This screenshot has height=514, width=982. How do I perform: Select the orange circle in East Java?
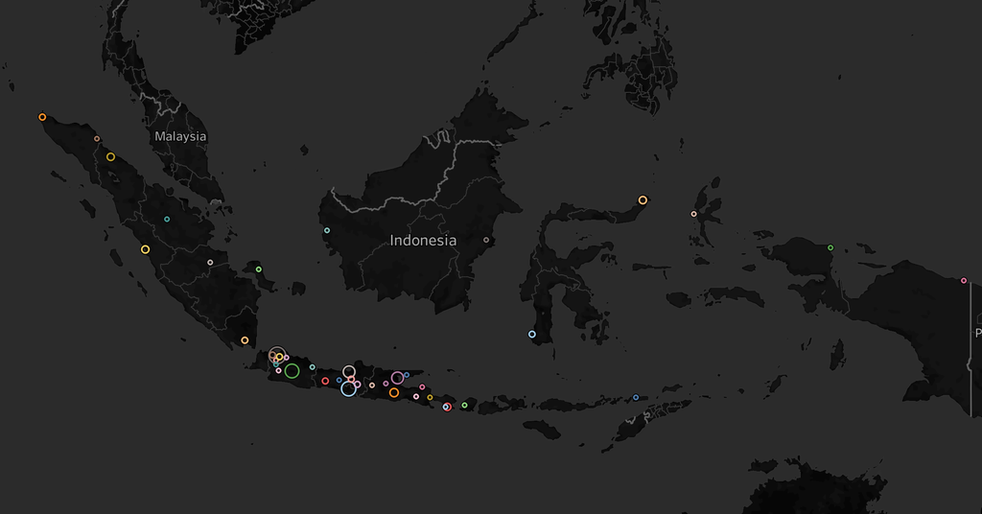[x=394, y=393]
